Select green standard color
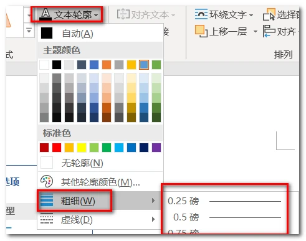The width and height of the screenshot is (306, 241). 107,148
